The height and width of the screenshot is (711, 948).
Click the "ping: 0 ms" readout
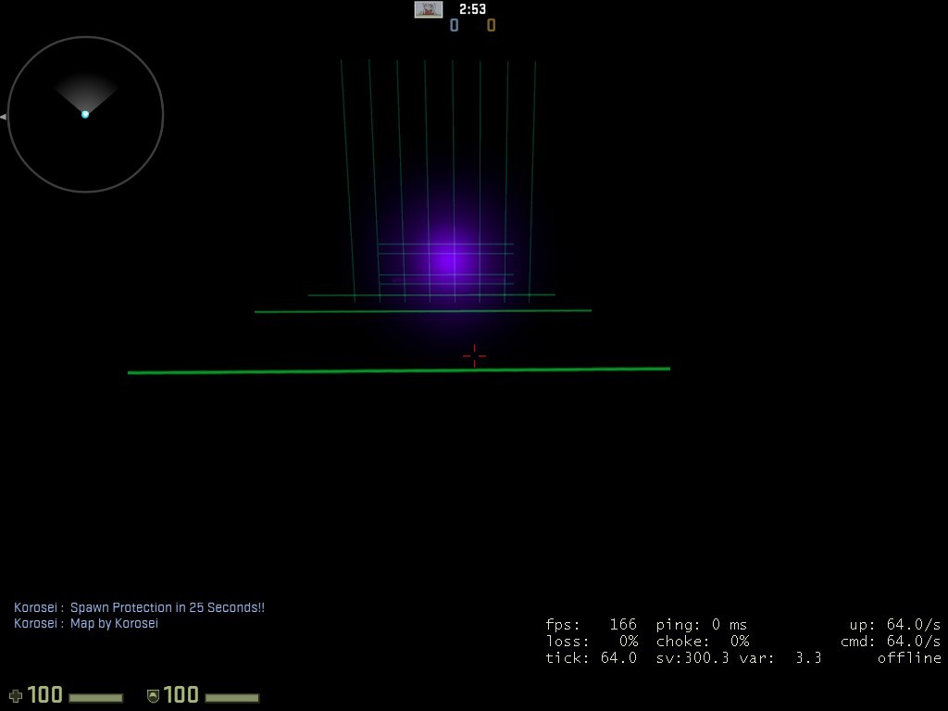pos(701,625)
